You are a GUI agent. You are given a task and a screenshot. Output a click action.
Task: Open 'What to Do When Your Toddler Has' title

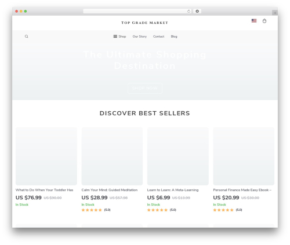44,190
